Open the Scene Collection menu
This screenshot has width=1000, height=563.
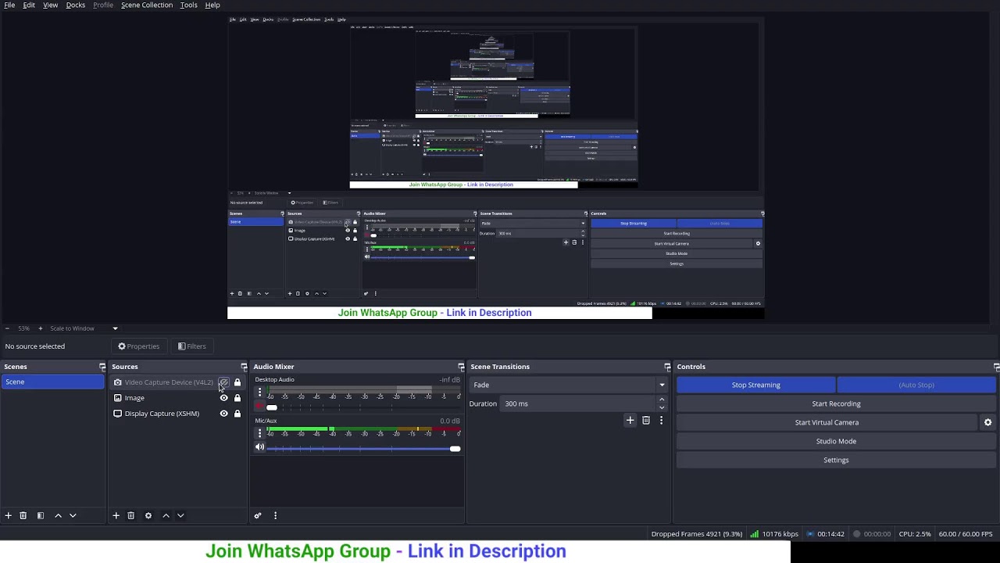(x=147, y=5)
